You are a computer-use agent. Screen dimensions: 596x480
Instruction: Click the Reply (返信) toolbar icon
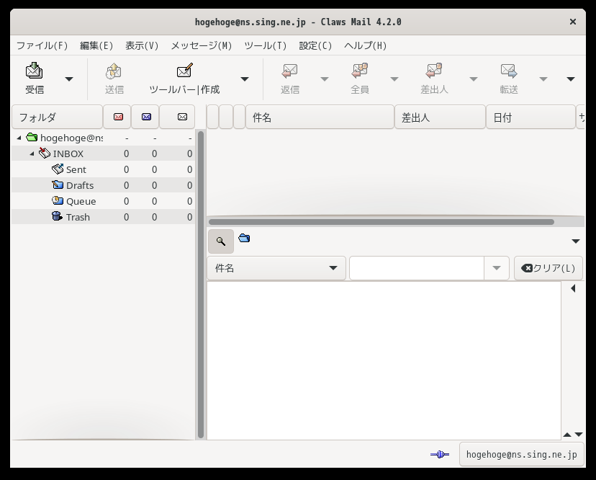[289, 71]
